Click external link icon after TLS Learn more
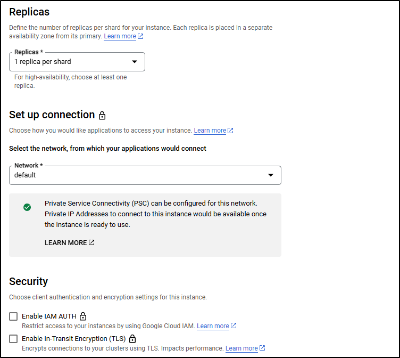The image size is (400, 358). 262,348
